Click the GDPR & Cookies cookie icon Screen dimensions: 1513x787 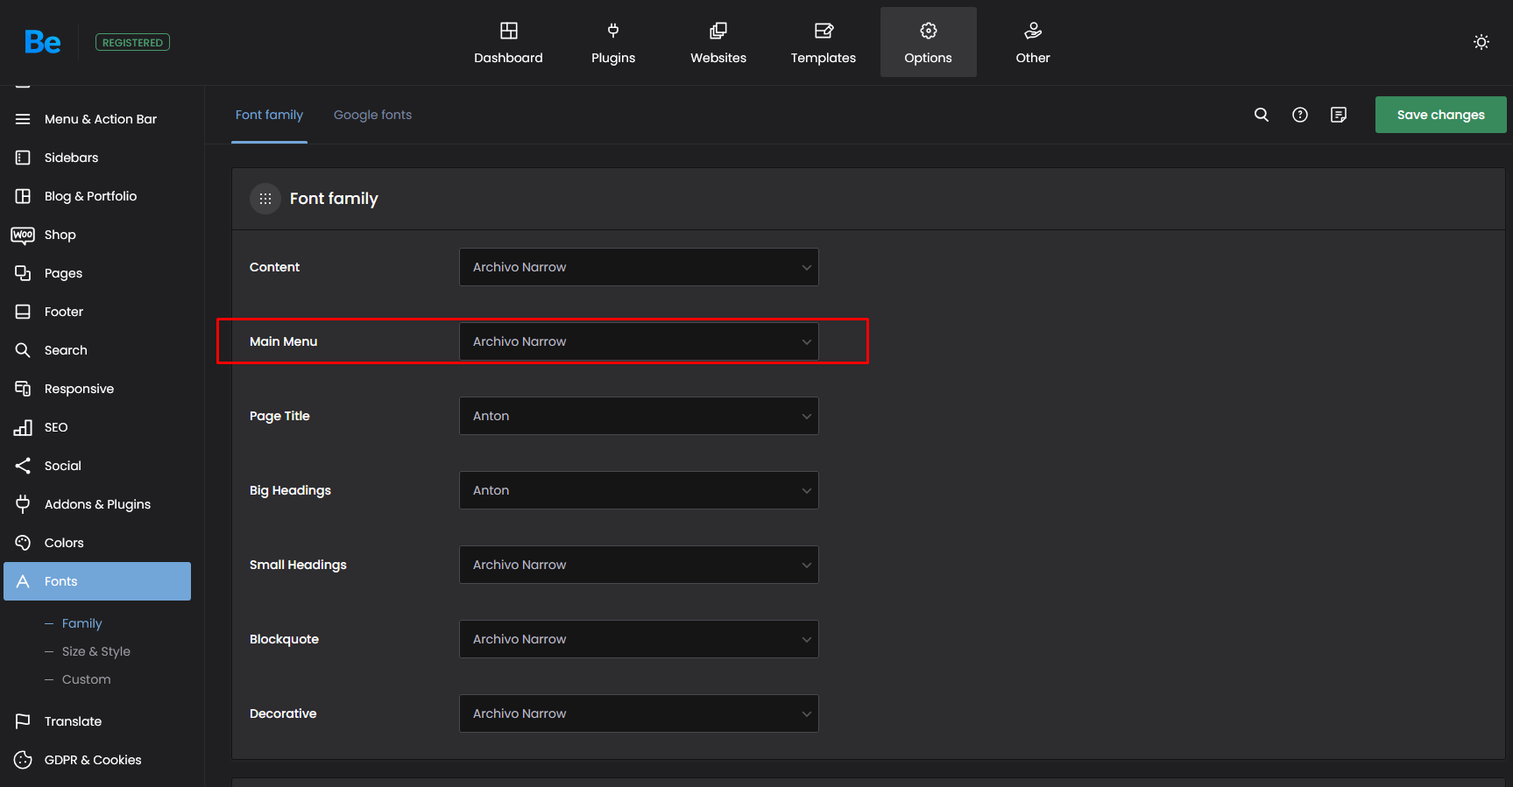(x=23, y=760)
